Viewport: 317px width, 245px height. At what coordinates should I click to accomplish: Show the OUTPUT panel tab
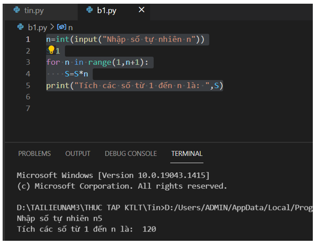click(x=78, y=153)
